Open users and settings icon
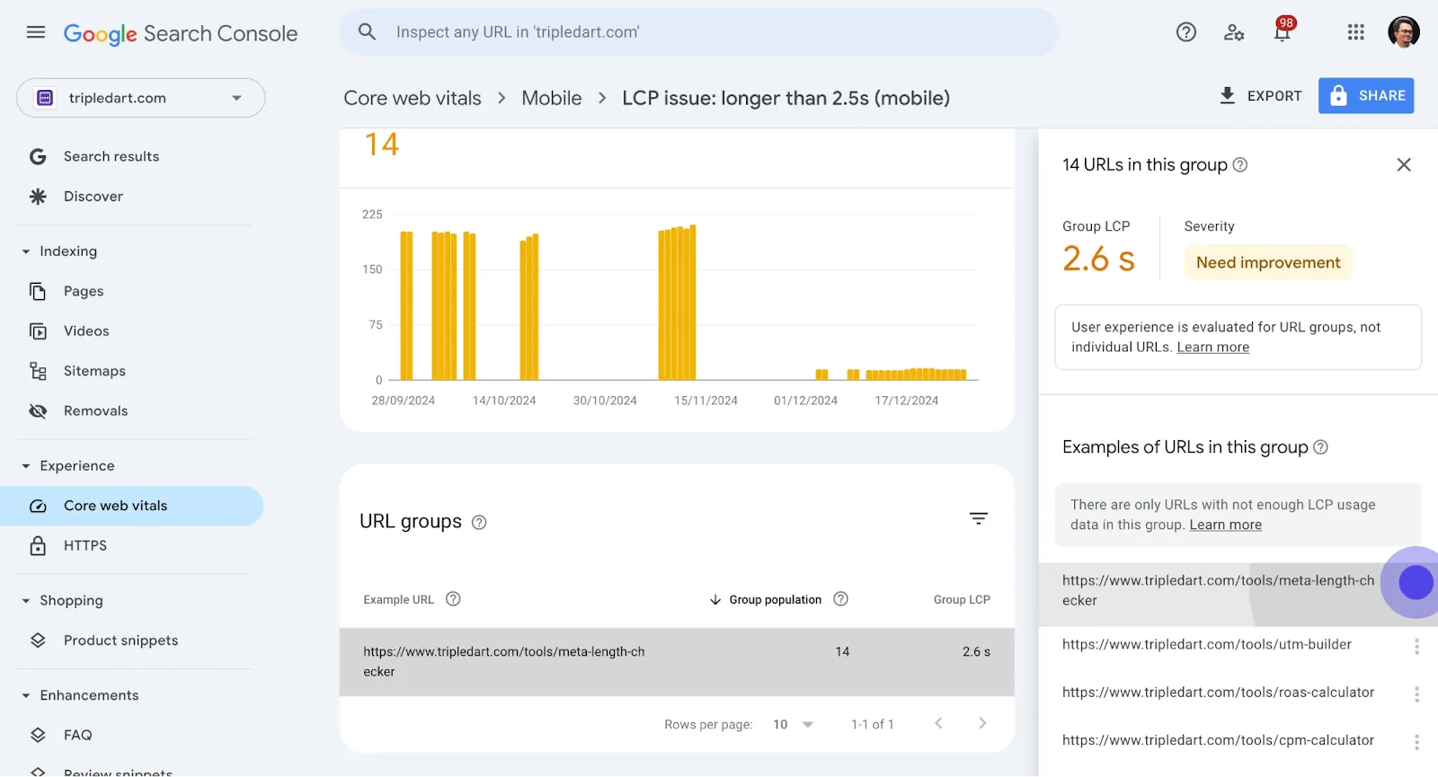 (x=1234, y=32)
